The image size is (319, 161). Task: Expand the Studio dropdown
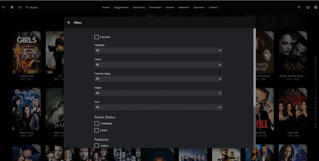[158, 93]
